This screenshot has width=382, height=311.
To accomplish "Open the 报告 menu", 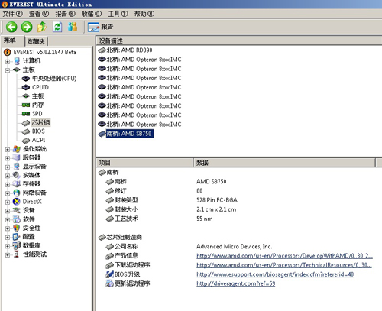I will [x=66, y=14].
